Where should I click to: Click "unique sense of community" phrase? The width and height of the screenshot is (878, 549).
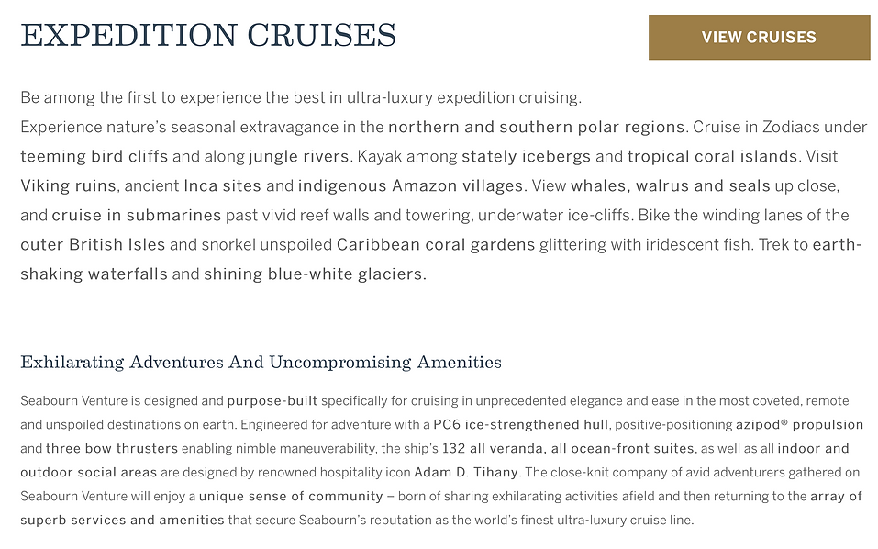point(290,497)
